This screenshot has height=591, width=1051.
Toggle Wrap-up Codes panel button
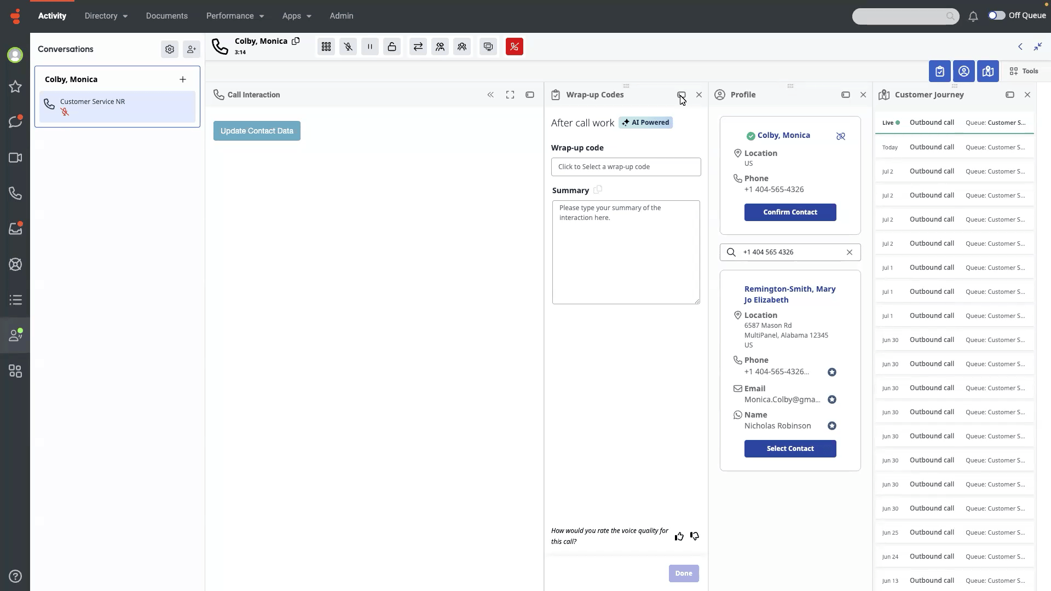pos(940,71)
